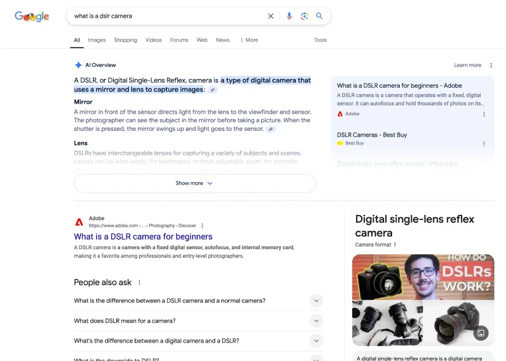
Task: Open thumbnail of lenses and camera gear
Action: coord(387,323)
